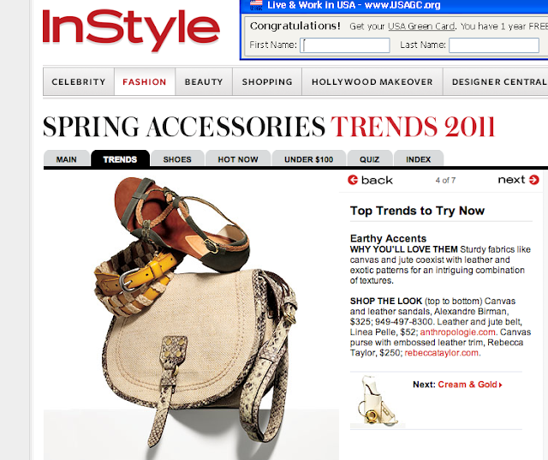Open the Fashion navigation menu
The width and height of the screenshot is (548, 460).
[x=145, y=81]
